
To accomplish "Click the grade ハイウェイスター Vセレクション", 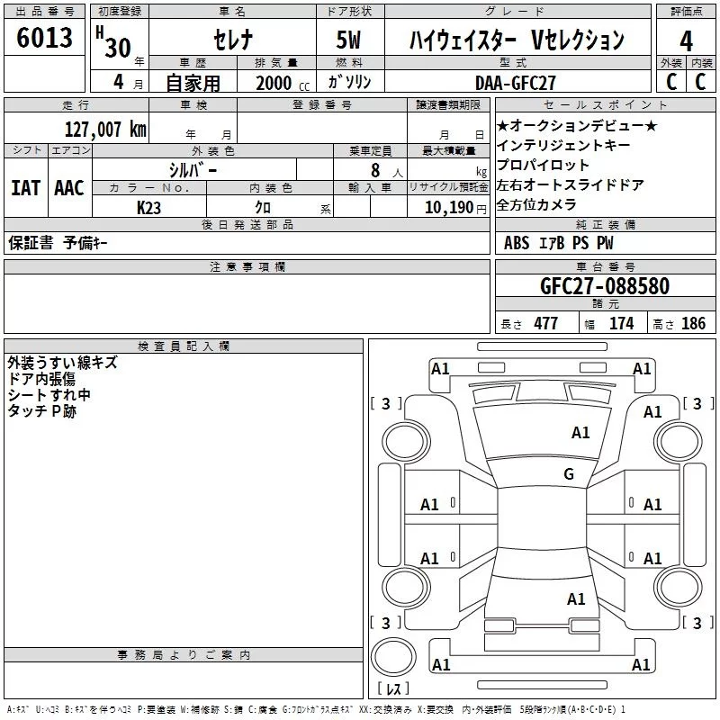I will click(x=517, y=40).
